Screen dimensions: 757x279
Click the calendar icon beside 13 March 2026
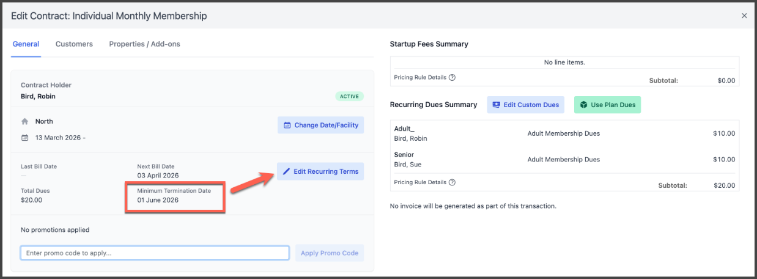click(25, 138)
